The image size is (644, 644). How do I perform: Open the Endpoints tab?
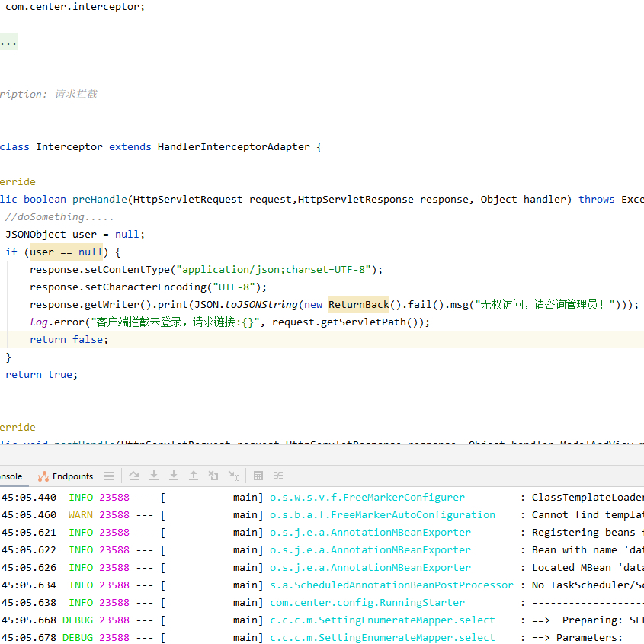(x=66, y=476)
